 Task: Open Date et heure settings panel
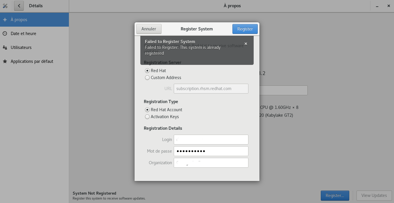[24, 34]
